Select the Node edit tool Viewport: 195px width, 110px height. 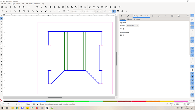click(1, 18)
